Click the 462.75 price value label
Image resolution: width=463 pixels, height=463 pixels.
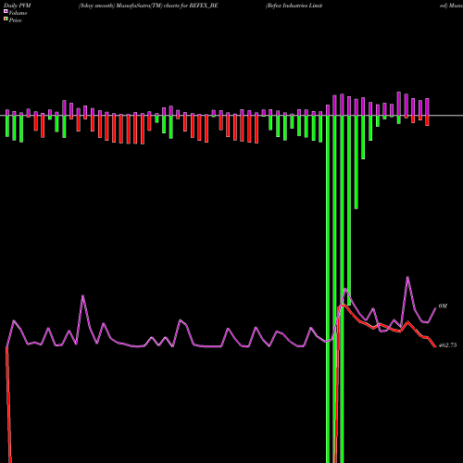pyautogui.click(x=447, y=345)
